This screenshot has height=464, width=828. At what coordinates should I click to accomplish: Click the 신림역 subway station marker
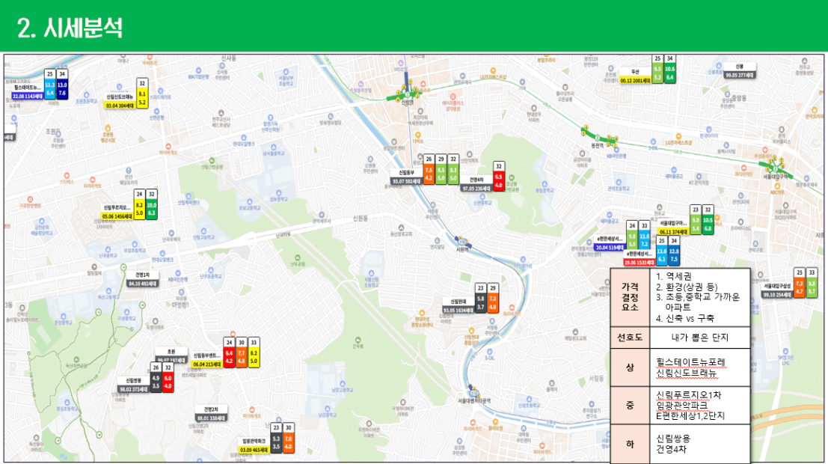pos(407,96)
